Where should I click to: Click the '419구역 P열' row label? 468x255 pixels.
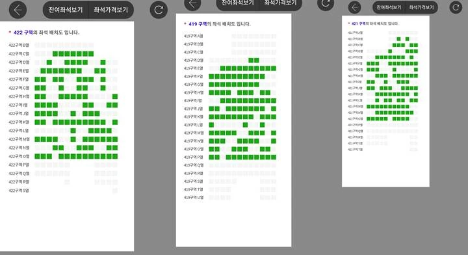[x=194, y=157]
